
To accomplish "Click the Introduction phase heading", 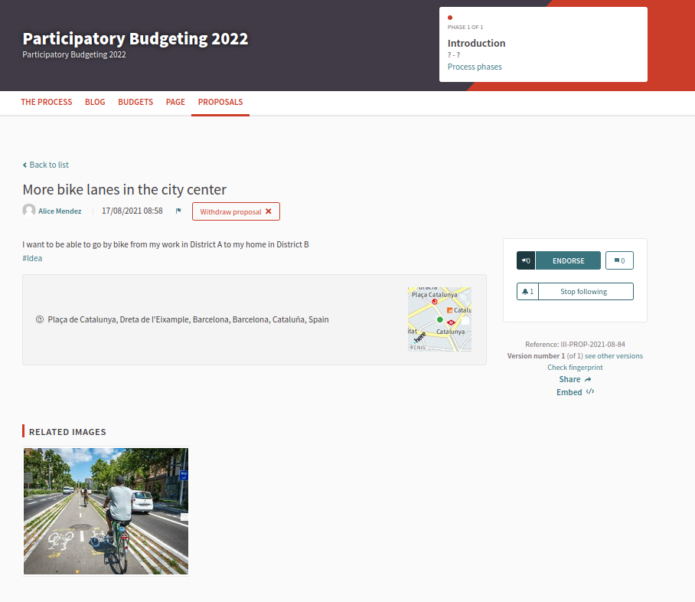I will (476, 43).
